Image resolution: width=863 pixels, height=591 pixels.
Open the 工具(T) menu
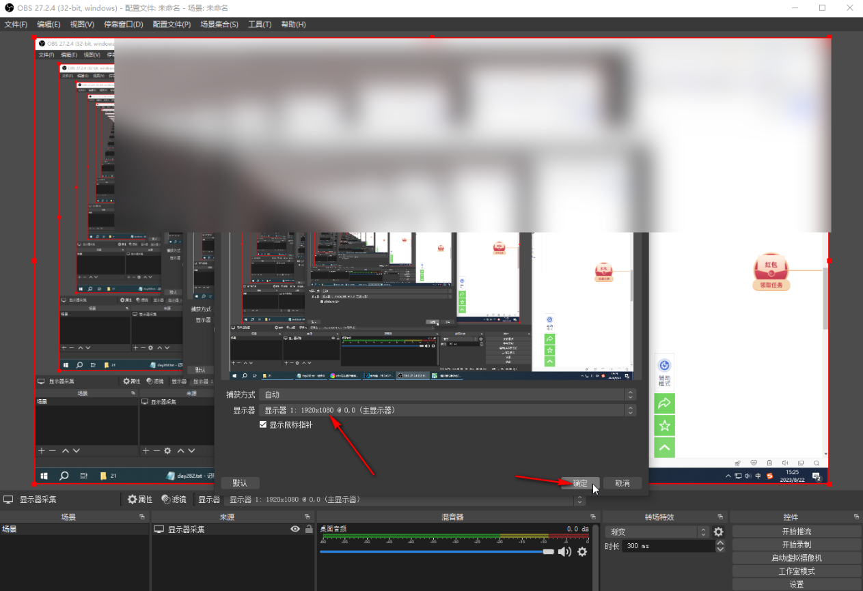(260, 25)
